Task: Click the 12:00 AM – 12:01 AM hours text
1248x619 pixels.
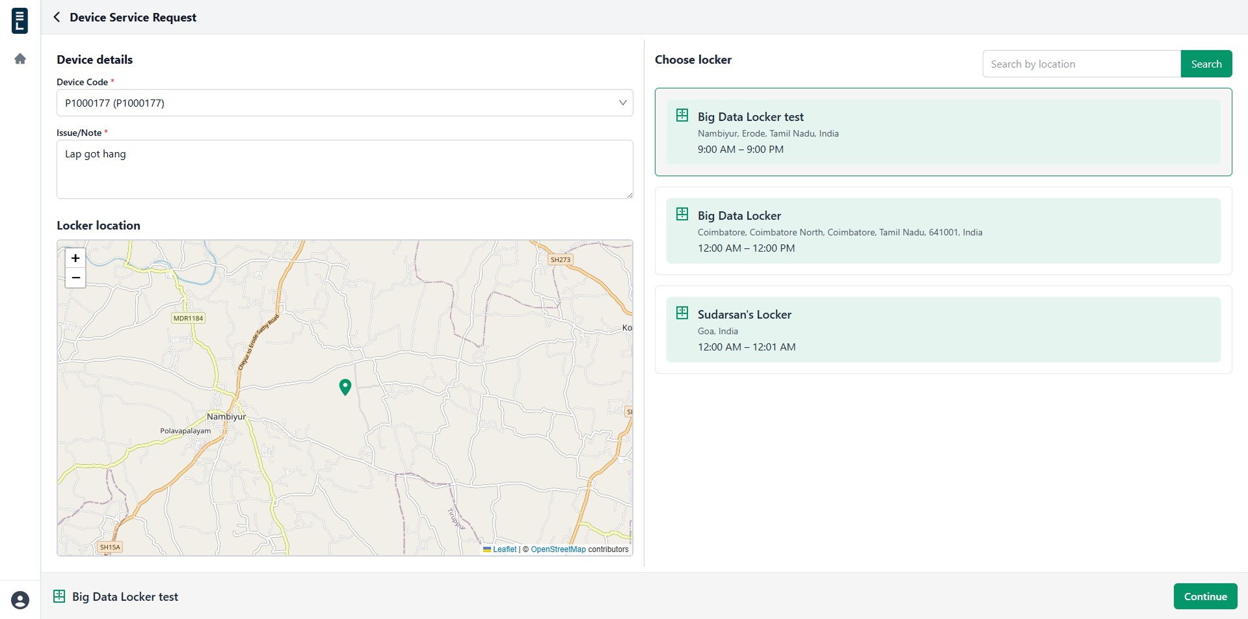Action: (x=747, y=347)
